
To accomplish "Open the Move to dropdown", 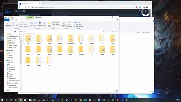I will click(x=31, y=25).
